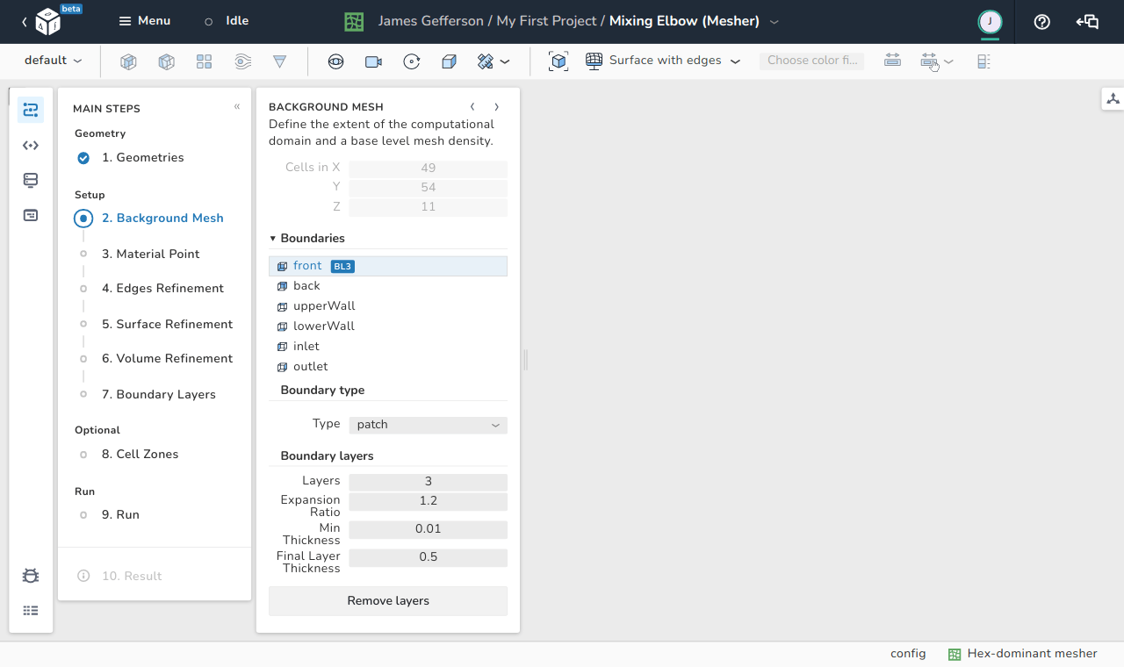The image size is (1124, 667).
Task: Select the inlet boundary
Action: 388,347
